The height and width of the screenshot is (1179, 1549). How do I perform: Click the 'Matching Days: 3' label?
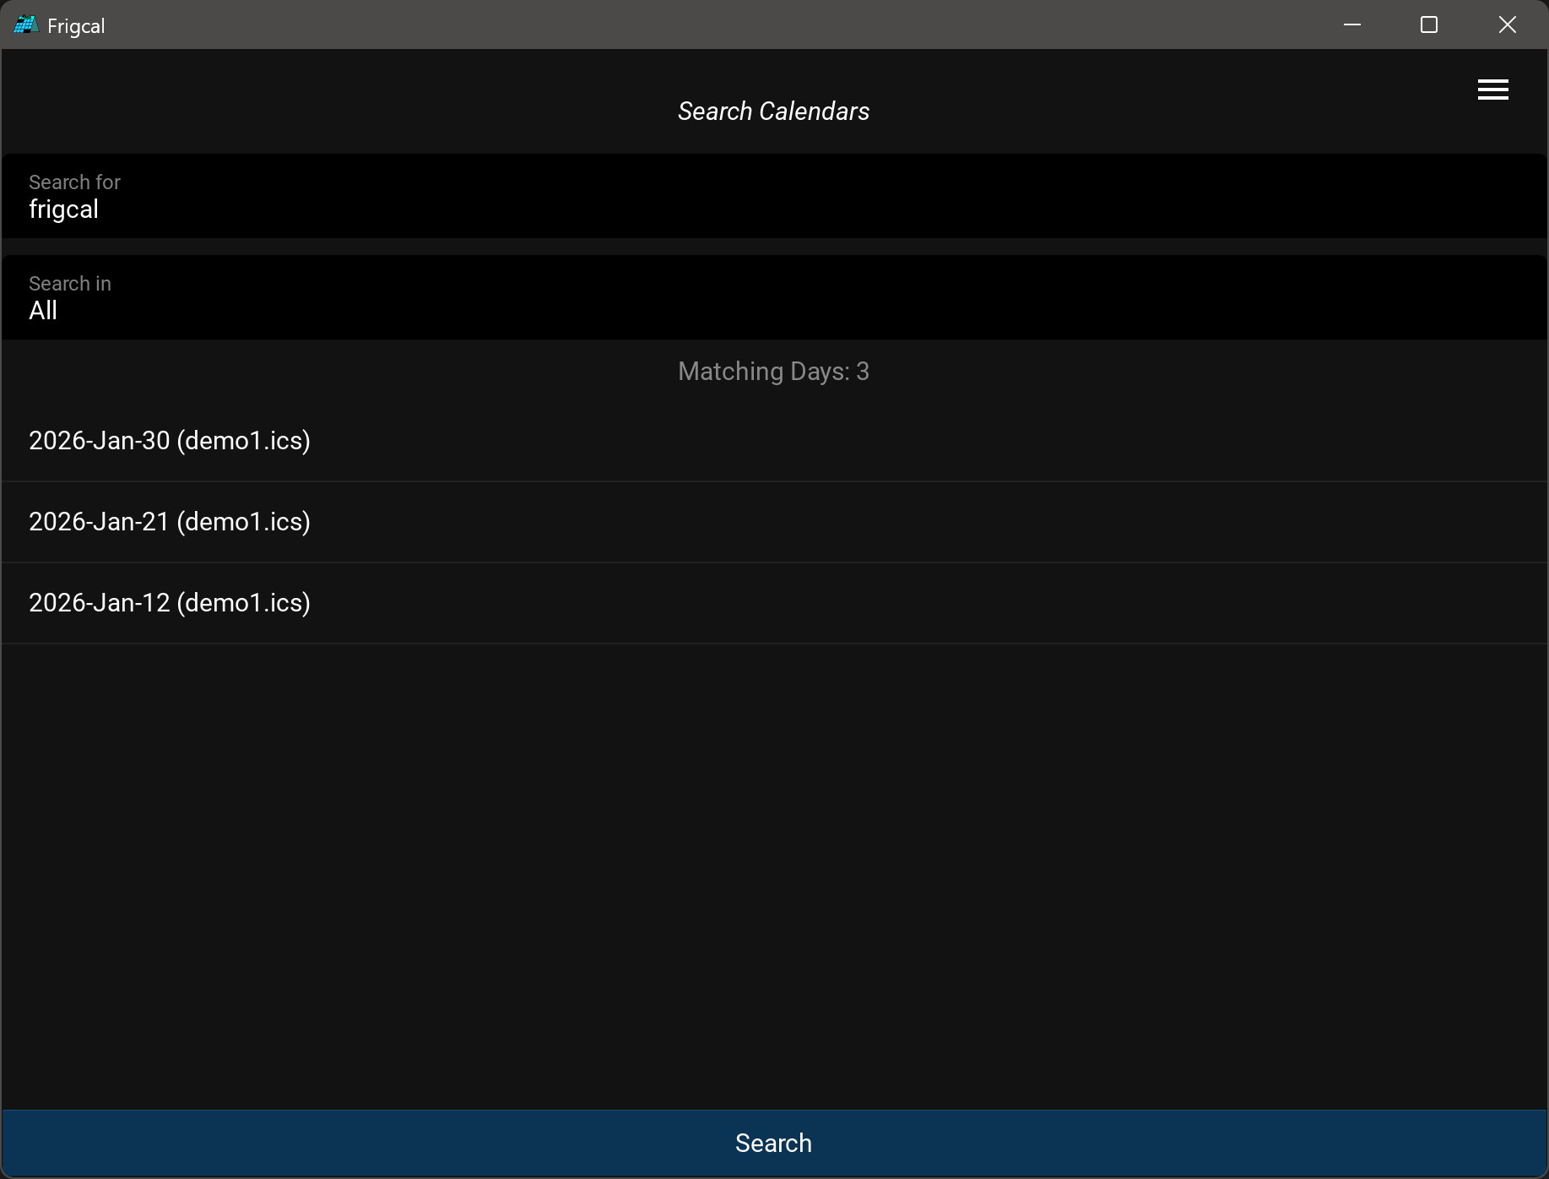(x=773, y=372)
